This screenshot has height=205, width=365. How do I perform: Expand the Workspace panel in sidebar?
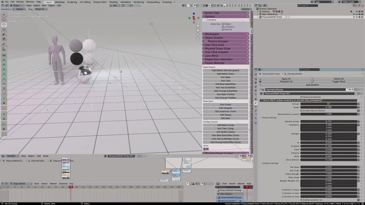pyautogui.click(x=226, y=34)
